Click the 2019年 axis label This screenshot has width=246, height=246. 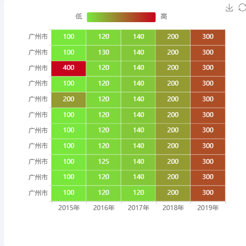[x=208, y=208]
